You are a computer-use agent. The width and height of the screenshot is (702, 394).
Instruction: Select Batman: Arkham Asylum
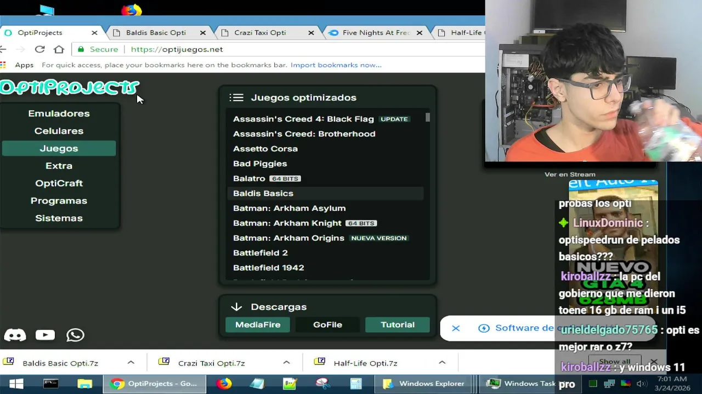pos(325,208)
